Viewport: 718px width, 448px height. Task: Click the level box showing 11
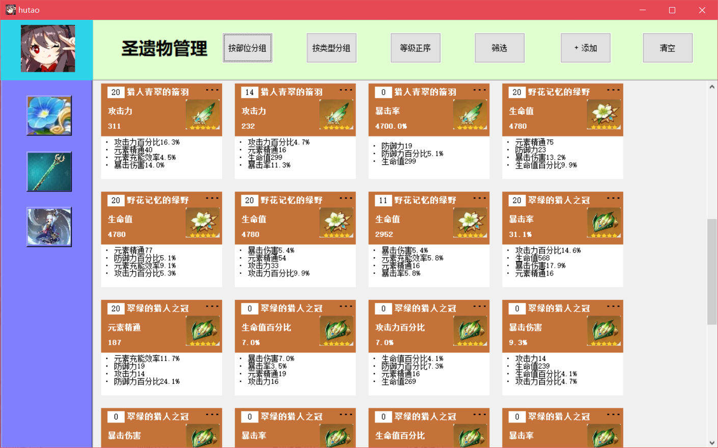click(383, 201)
